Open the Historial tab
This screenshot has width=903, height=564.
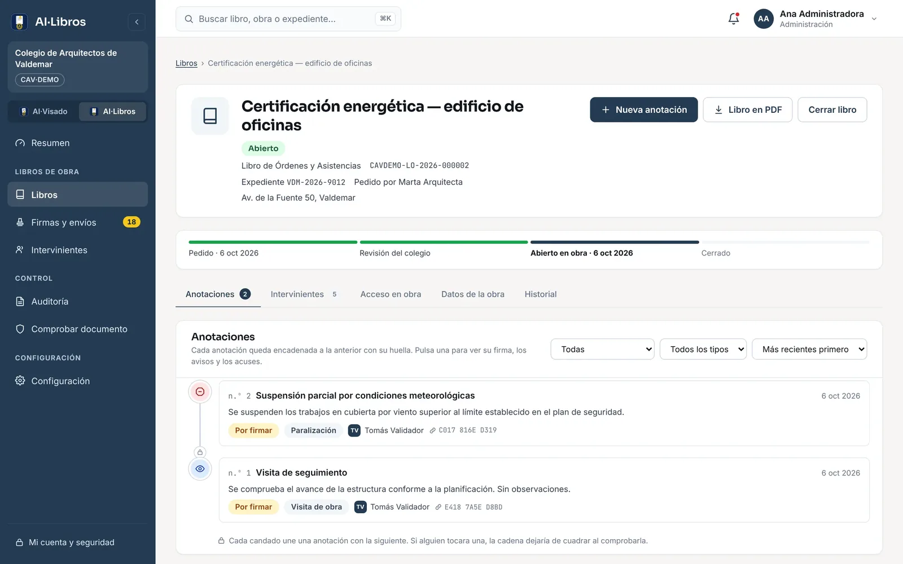[541, 294]
